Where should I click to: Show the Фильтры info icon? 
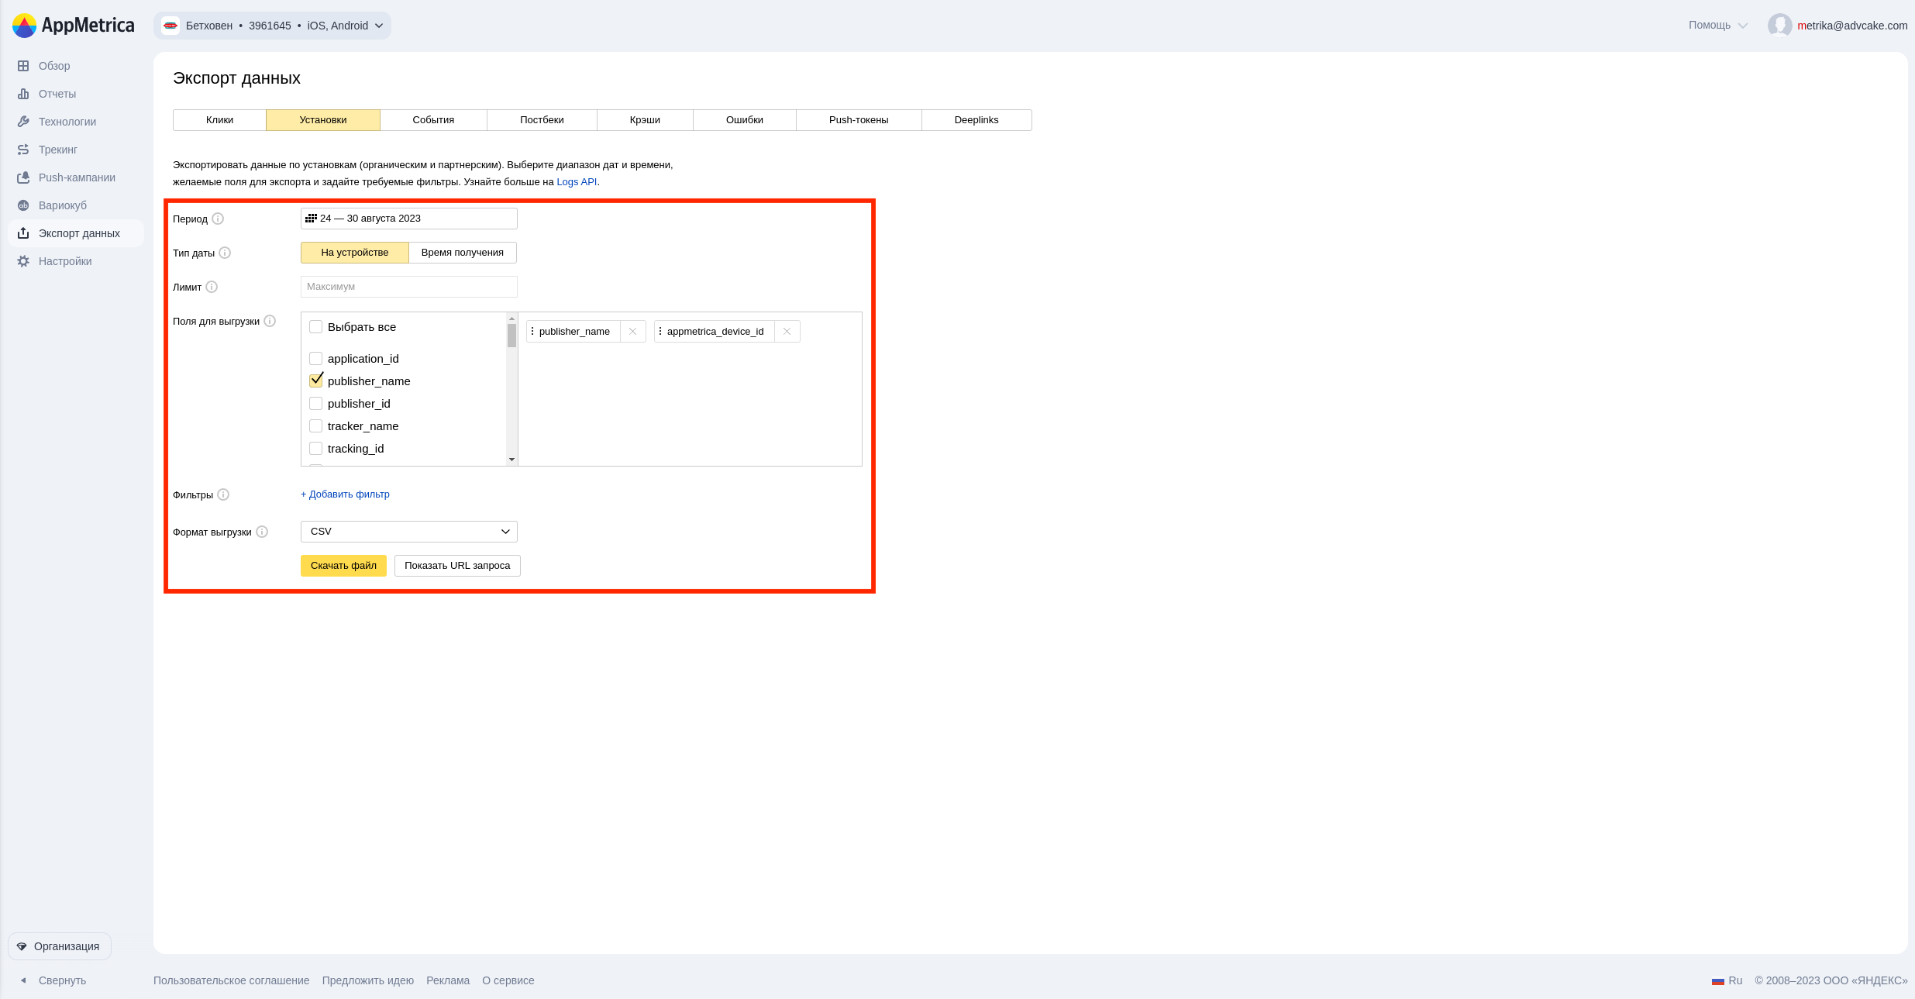pos(223,494)
